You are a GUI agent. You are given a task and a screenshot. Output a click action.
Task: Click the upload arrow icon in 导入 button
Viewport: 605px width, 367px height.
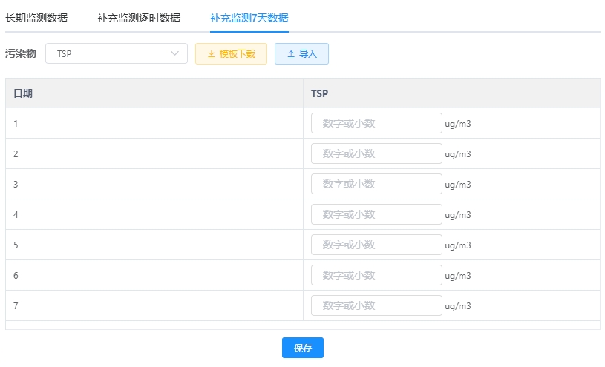click(291, 54)
